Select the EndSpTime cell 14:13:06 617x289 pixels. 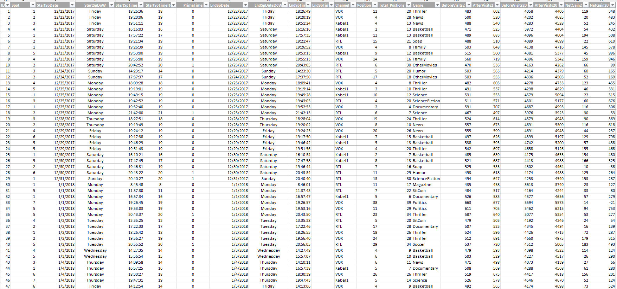pos(300,286)
